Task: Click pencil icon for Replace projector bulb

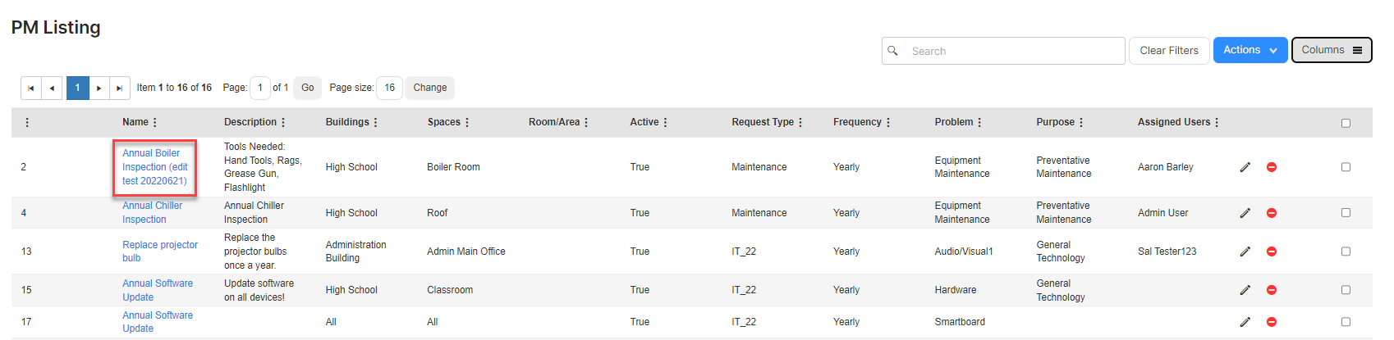Action: coord(1245,252)
